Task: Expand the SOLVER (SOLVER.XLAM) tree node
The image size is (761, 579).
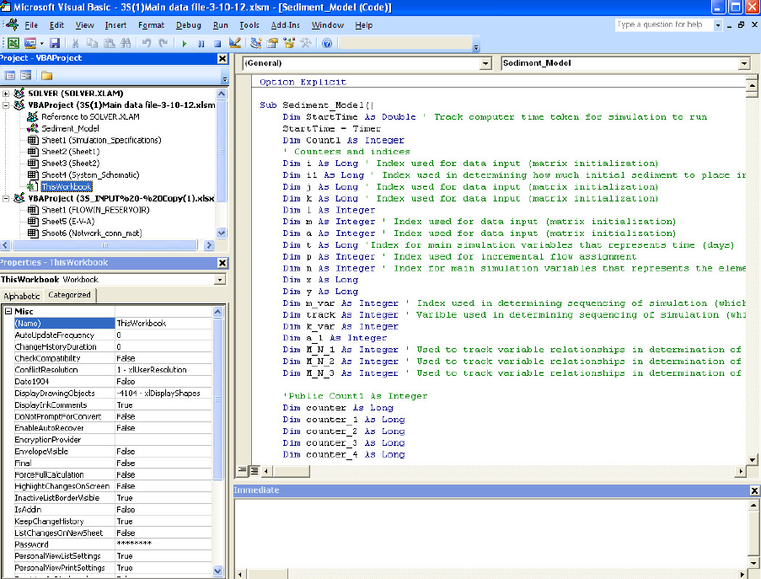Action: click(7, 94)
